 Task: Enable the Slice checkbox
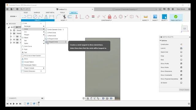click(181, 60)
